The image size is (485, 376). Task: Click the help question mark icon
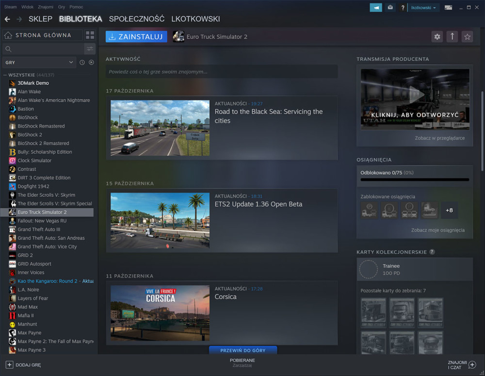[403, 8]
